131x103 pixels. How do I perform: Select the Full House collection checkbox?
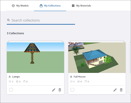72,90
